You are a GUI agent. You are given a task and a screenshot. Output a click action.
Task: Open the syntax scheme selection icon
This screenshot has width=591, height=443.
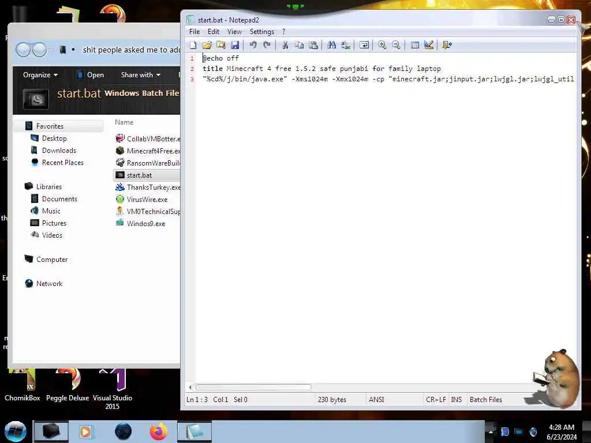click(414, 45)
